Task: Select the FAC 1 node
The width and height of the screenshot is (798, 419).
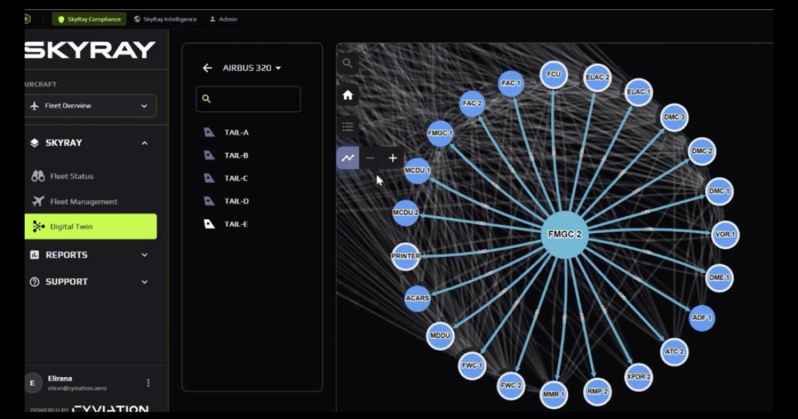Action: [x=511, y=84]
